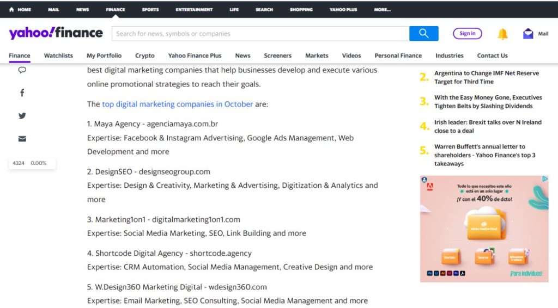Click the AdChoices icon on the ad
The width and height of the screenshot is (558, 308).
545,179
